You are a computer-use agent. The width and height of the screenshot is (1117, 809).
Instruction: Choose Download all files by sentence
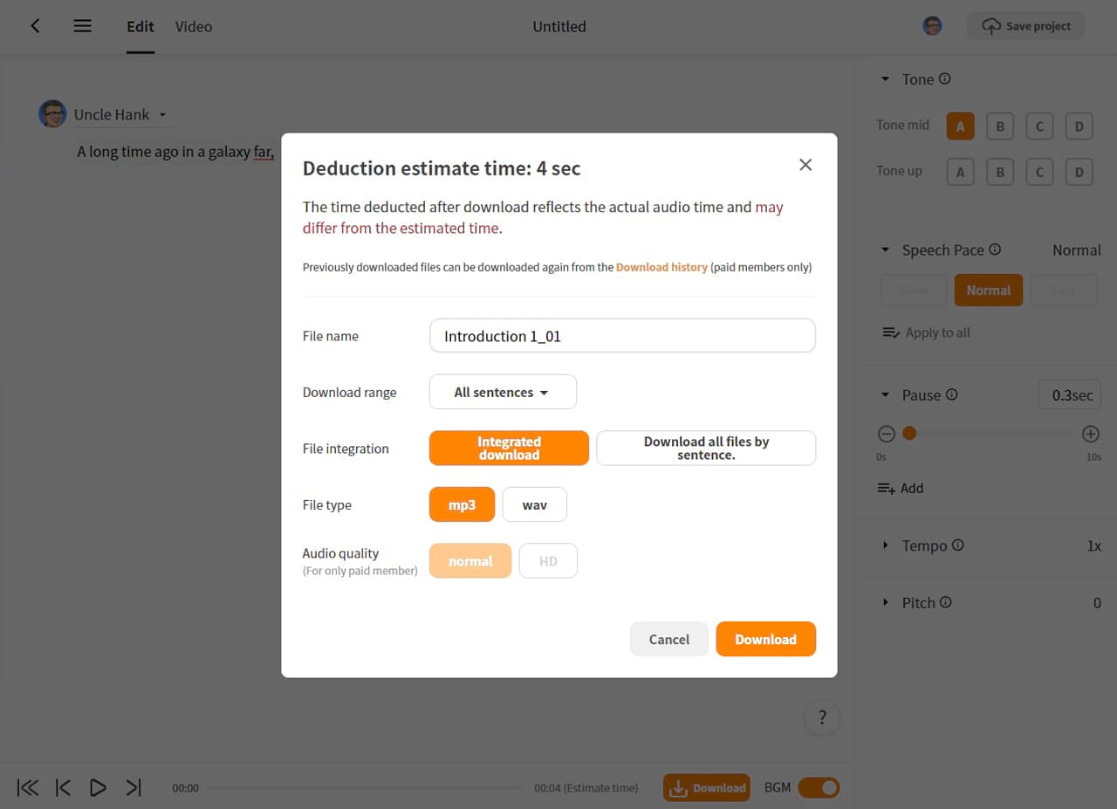[x=705, y=448]
